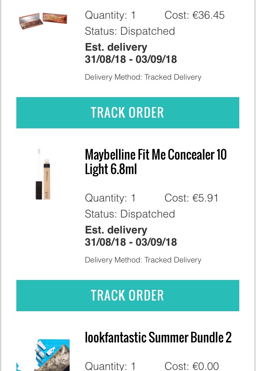Image resolution: width=256 pixels, height=371 pixels.
Task: Tap the concealer's Delivery Method: Tracked Delivery
Action: pyautogui.click(x=143, y=260)
